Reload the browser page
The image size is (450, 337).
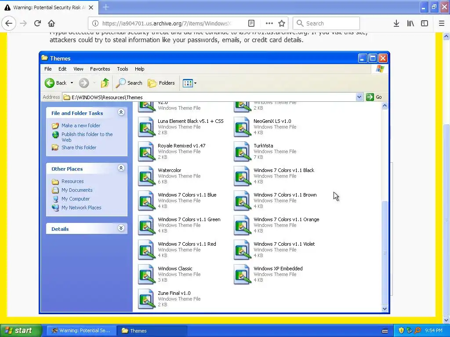tap(37, 23)
